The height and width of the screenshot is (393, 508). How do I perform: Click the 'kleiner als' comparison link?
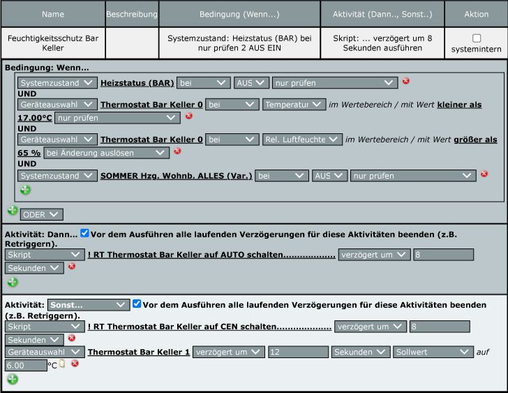tap(459, 105)
